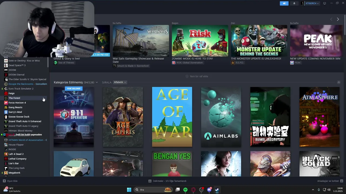Click Garry's Mod icon in sidebar
The height and width of the screenshot is (194, 346).
click(6, 112)
